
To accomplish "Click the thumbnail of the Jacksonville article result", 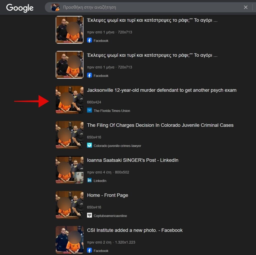I will pyautogui.click(x=69, y=100).
